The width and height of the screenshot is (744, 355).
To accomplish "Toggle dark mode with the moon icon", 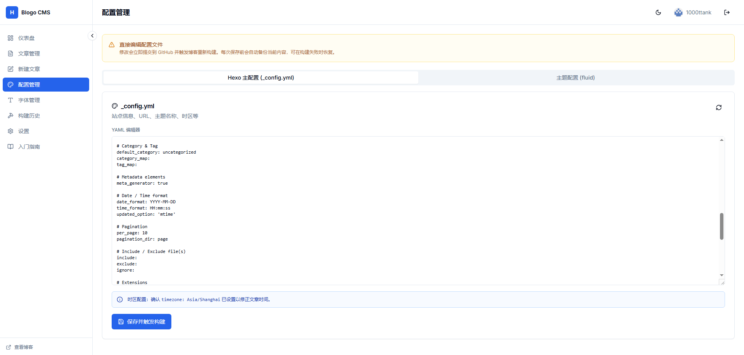I will (658, 12).
